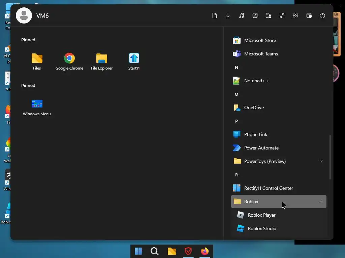The width and height of the screenshot is (345, 258).
Task: Launch pinned Google Chrome
Action: tap(69, 62)
